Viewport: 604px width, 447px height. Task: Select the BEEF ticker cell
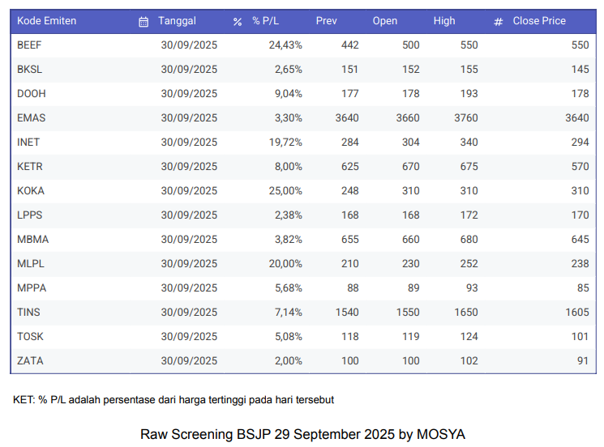click(x=29, y=45)
